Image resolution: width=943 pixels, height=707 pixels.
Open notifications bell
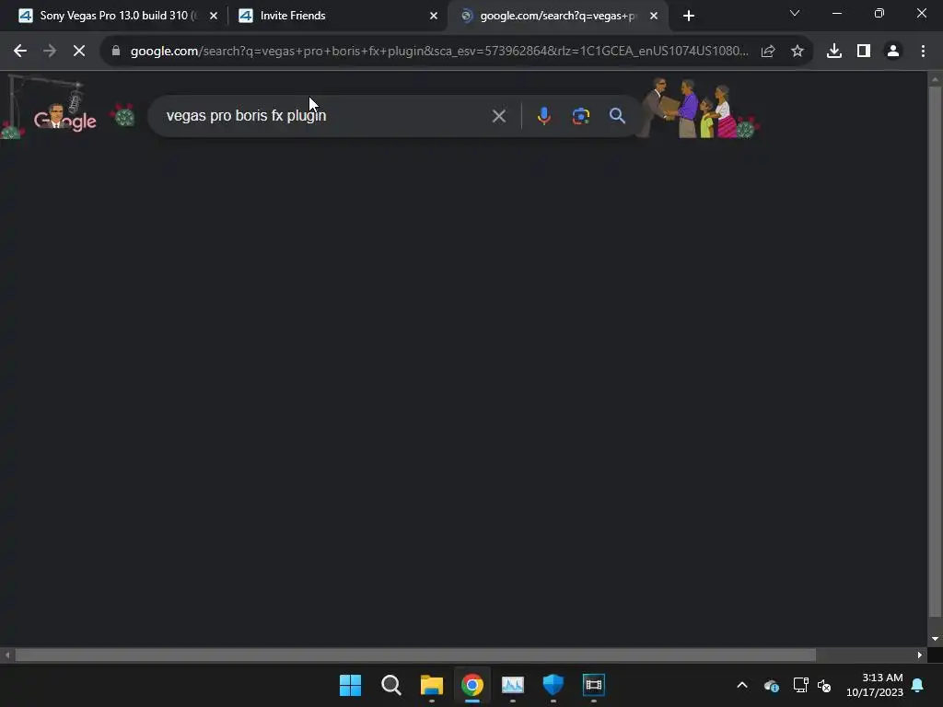pos(918,685)
